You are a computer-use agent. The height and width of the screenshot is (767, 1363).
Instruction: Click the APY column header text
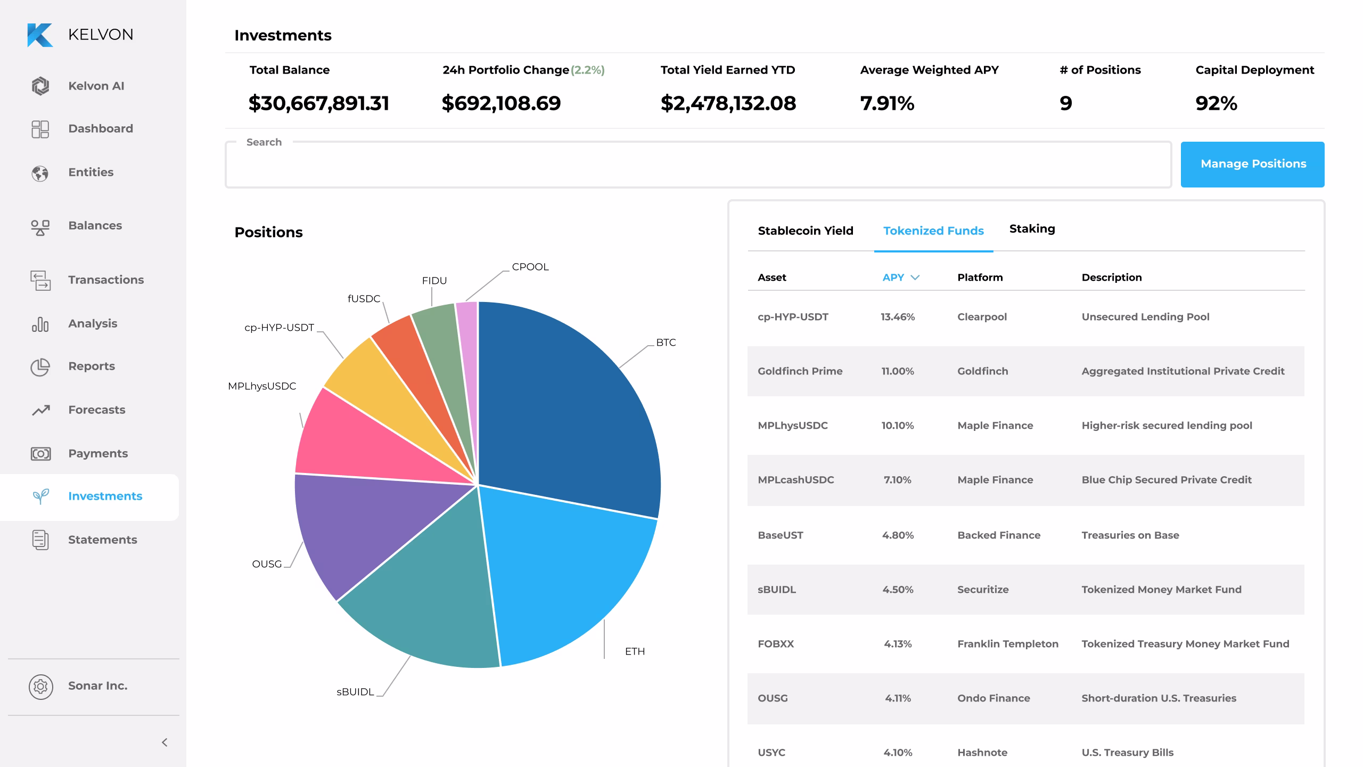click(x=893, y=277)
